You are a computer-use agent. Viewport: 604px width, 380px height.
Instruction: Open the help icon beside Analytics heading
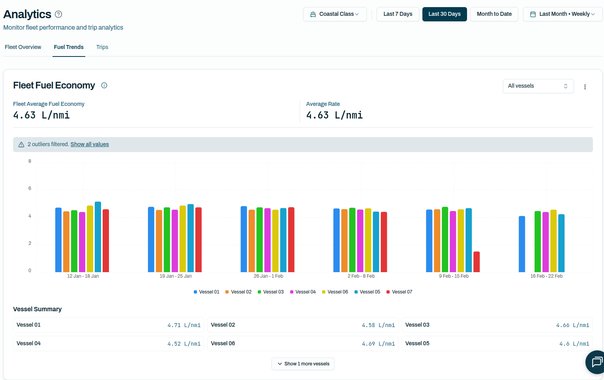[x=58, y=14]
